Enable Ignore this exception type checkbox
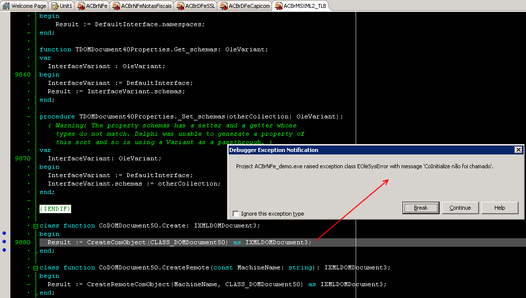This screenshot has height=298, width=526. (236, 214)
